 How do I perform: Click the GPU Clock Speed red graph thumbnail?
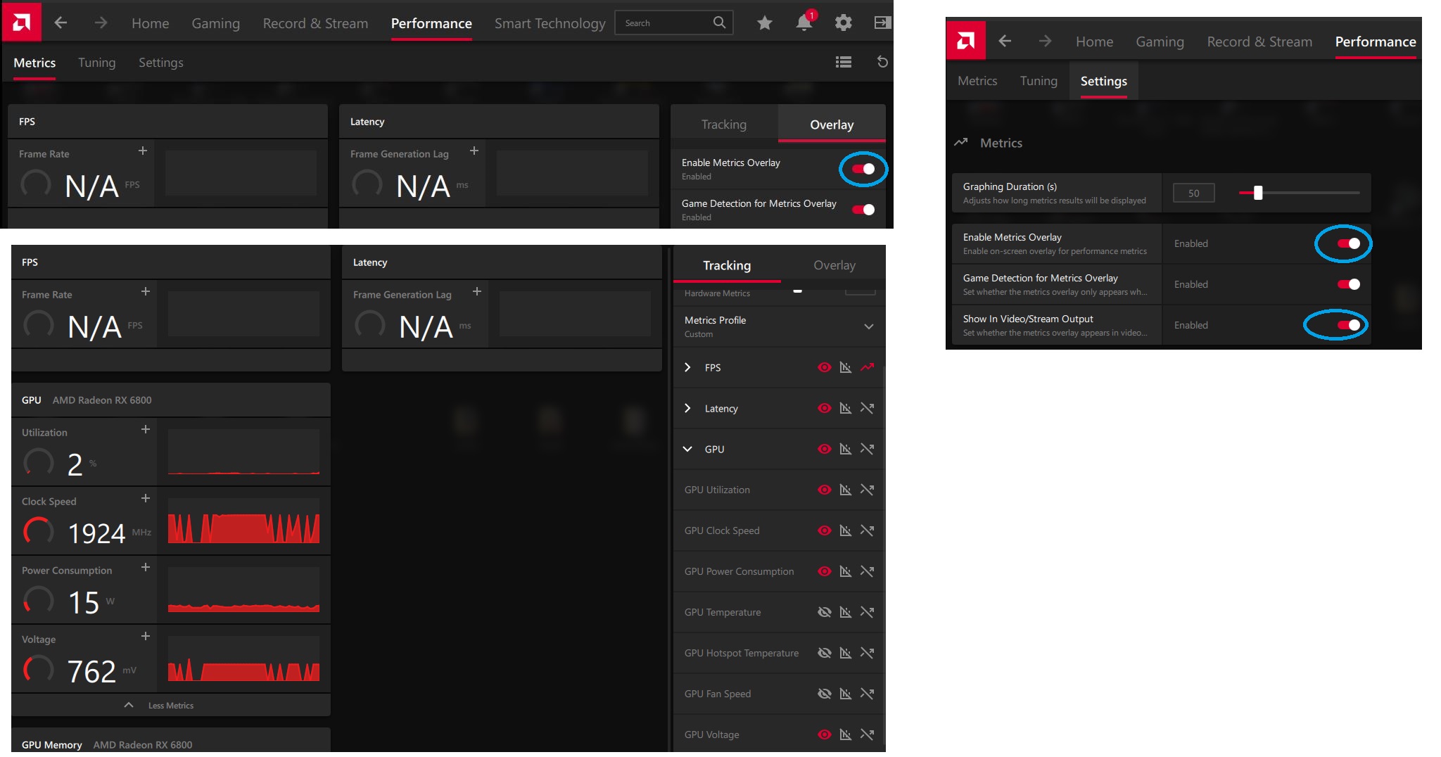pos(243,521)
